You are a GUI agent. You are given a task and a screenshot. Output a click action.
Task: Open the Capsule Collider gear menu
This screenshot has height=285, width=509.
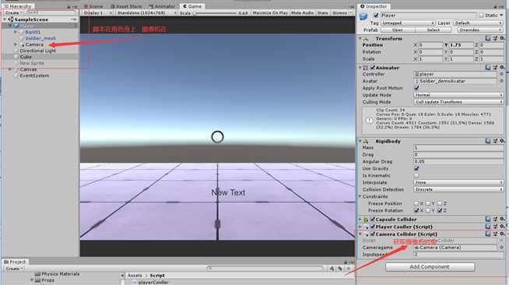tap(502, 219)
